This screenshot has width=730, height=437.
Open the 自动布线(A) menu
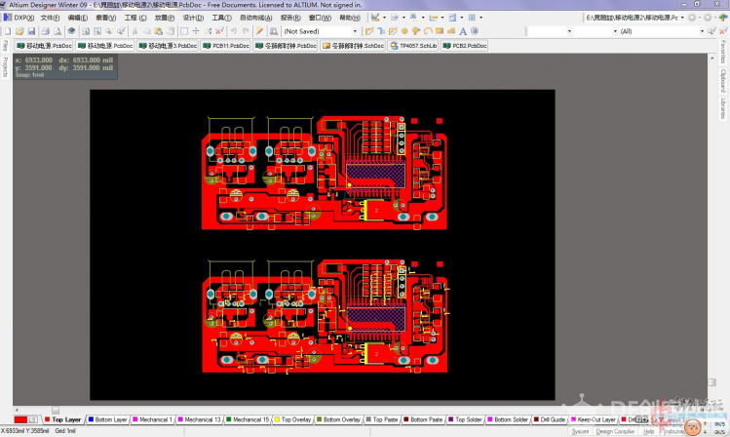pos(255,18)
